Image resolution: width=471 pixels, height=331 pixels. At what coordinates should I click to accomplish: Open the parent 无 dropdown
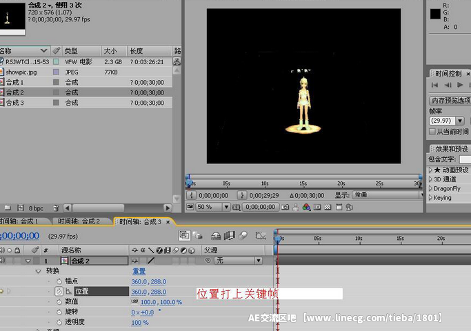point(238,261)
